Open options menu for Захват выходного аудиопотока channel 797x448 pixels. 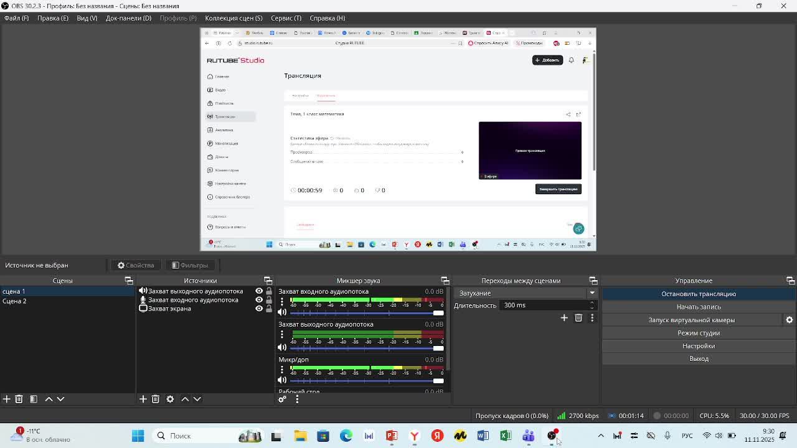click(282, 335)
